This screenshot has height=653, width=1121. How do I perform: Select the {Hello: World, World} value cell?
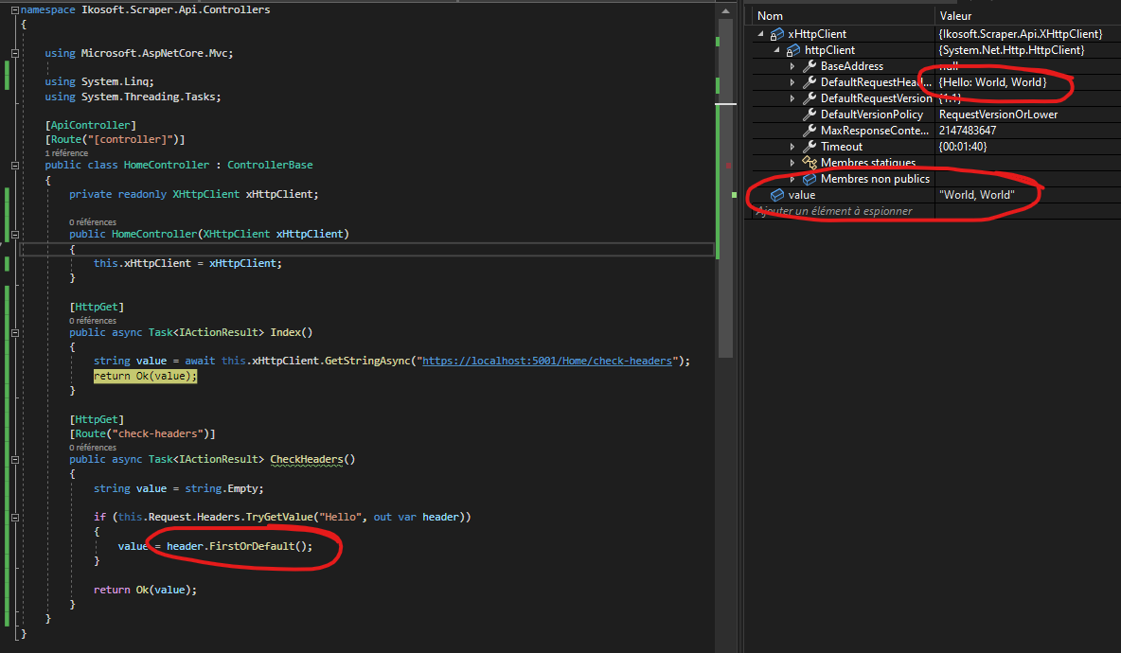pyautogui.click(x=992, y=82)
